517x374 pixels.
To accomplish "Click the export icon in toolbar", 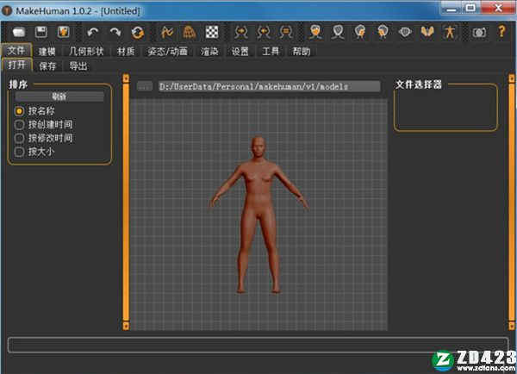I will pos(63,32).
